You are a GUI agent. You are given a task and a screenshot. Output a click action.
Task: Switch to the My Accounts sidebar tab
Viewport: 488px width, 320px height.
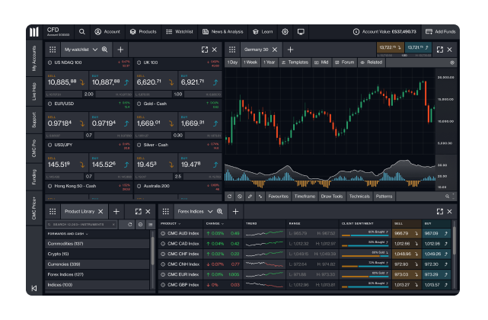click(34, 58)
